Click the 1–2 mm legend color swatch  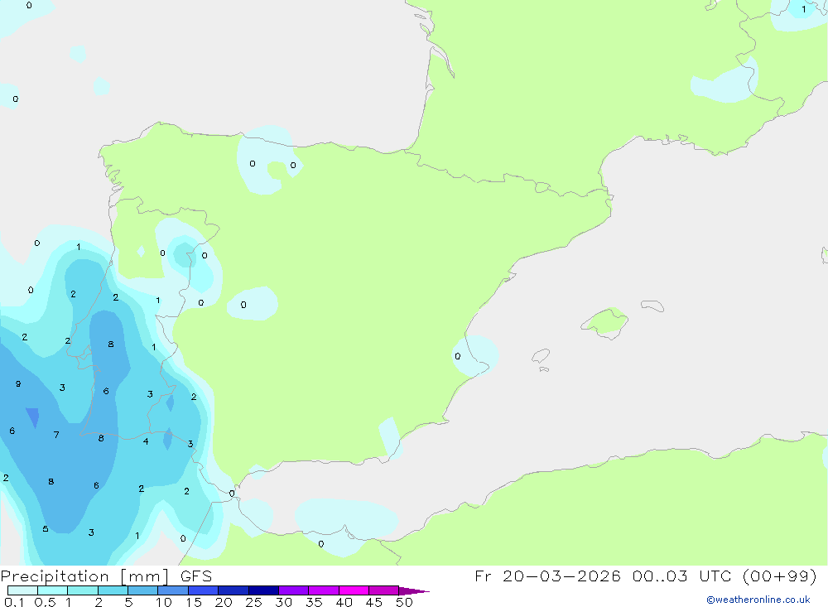[83, 590]
